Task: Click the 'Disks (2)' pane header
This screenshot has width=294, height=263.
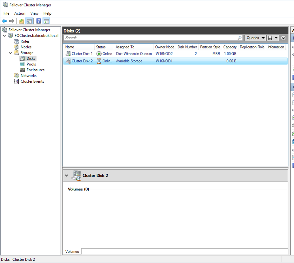Action: [72, 31]
